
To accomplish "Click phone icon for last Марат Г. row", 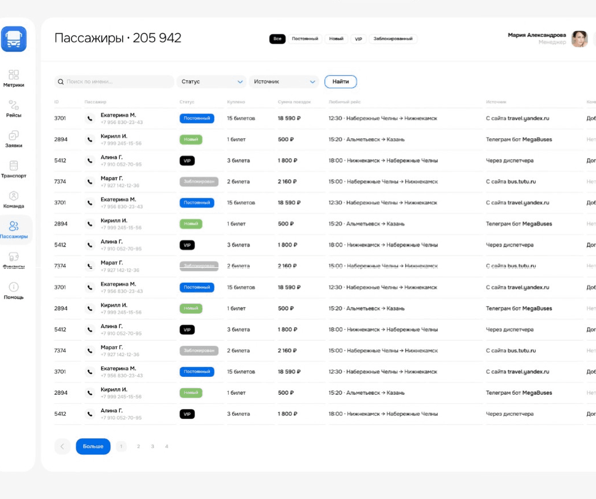I will click(x=90, y=350).
